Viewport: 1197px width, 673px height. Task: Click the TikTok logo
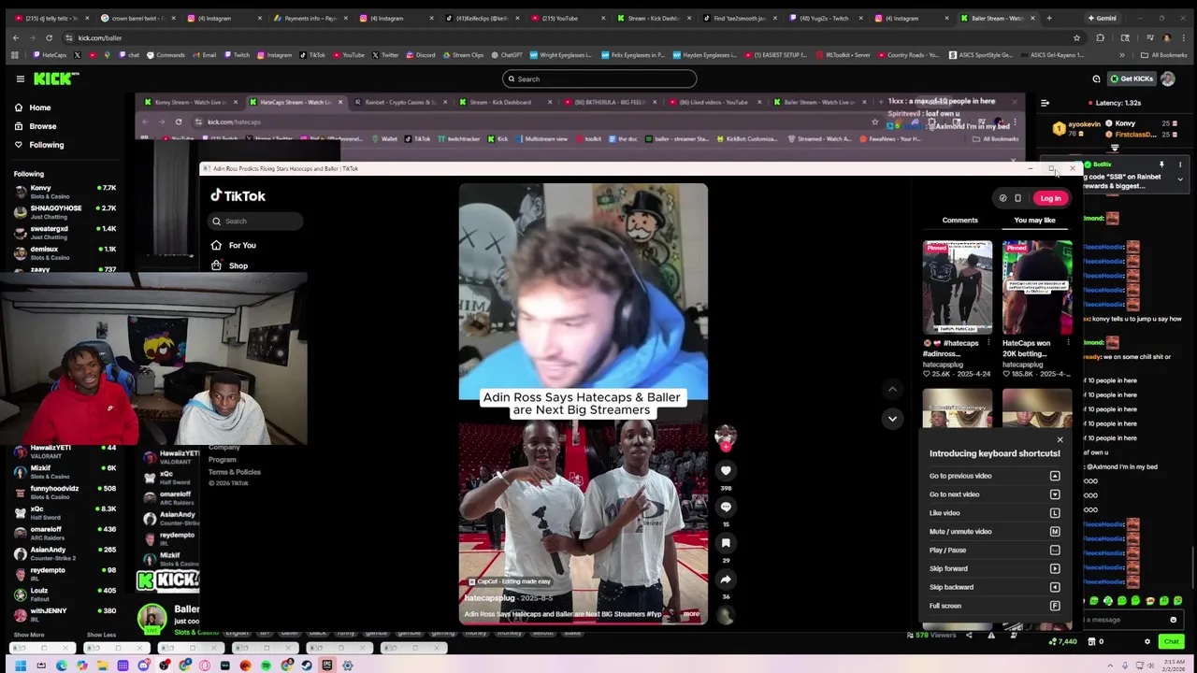point(238,196)
